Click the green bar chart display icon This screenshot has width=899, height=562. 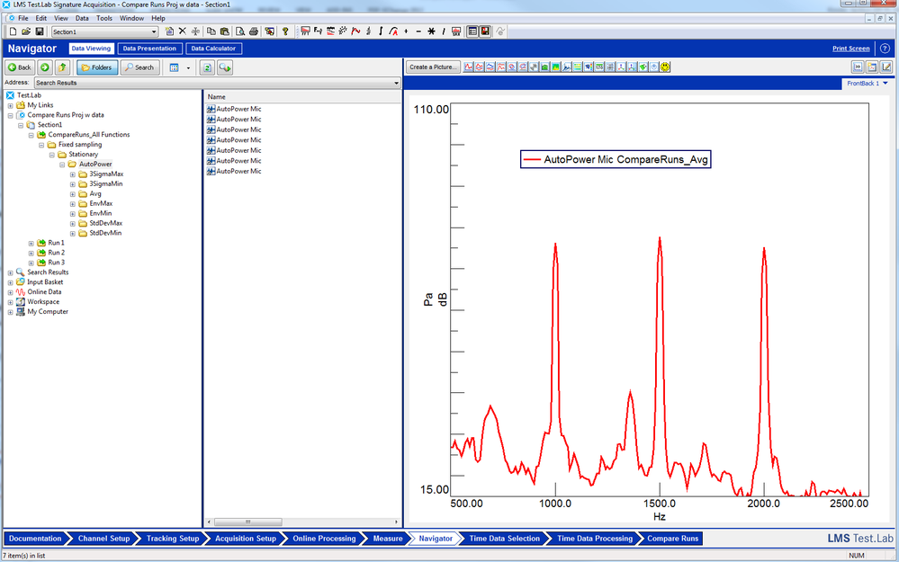click(544, 67)
